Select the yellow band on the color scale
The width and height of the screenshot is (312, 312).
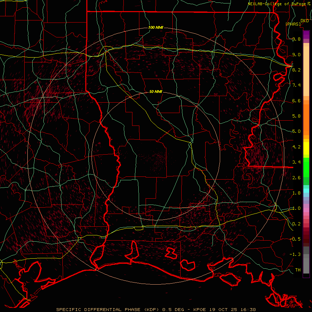(x=306, y=148)
